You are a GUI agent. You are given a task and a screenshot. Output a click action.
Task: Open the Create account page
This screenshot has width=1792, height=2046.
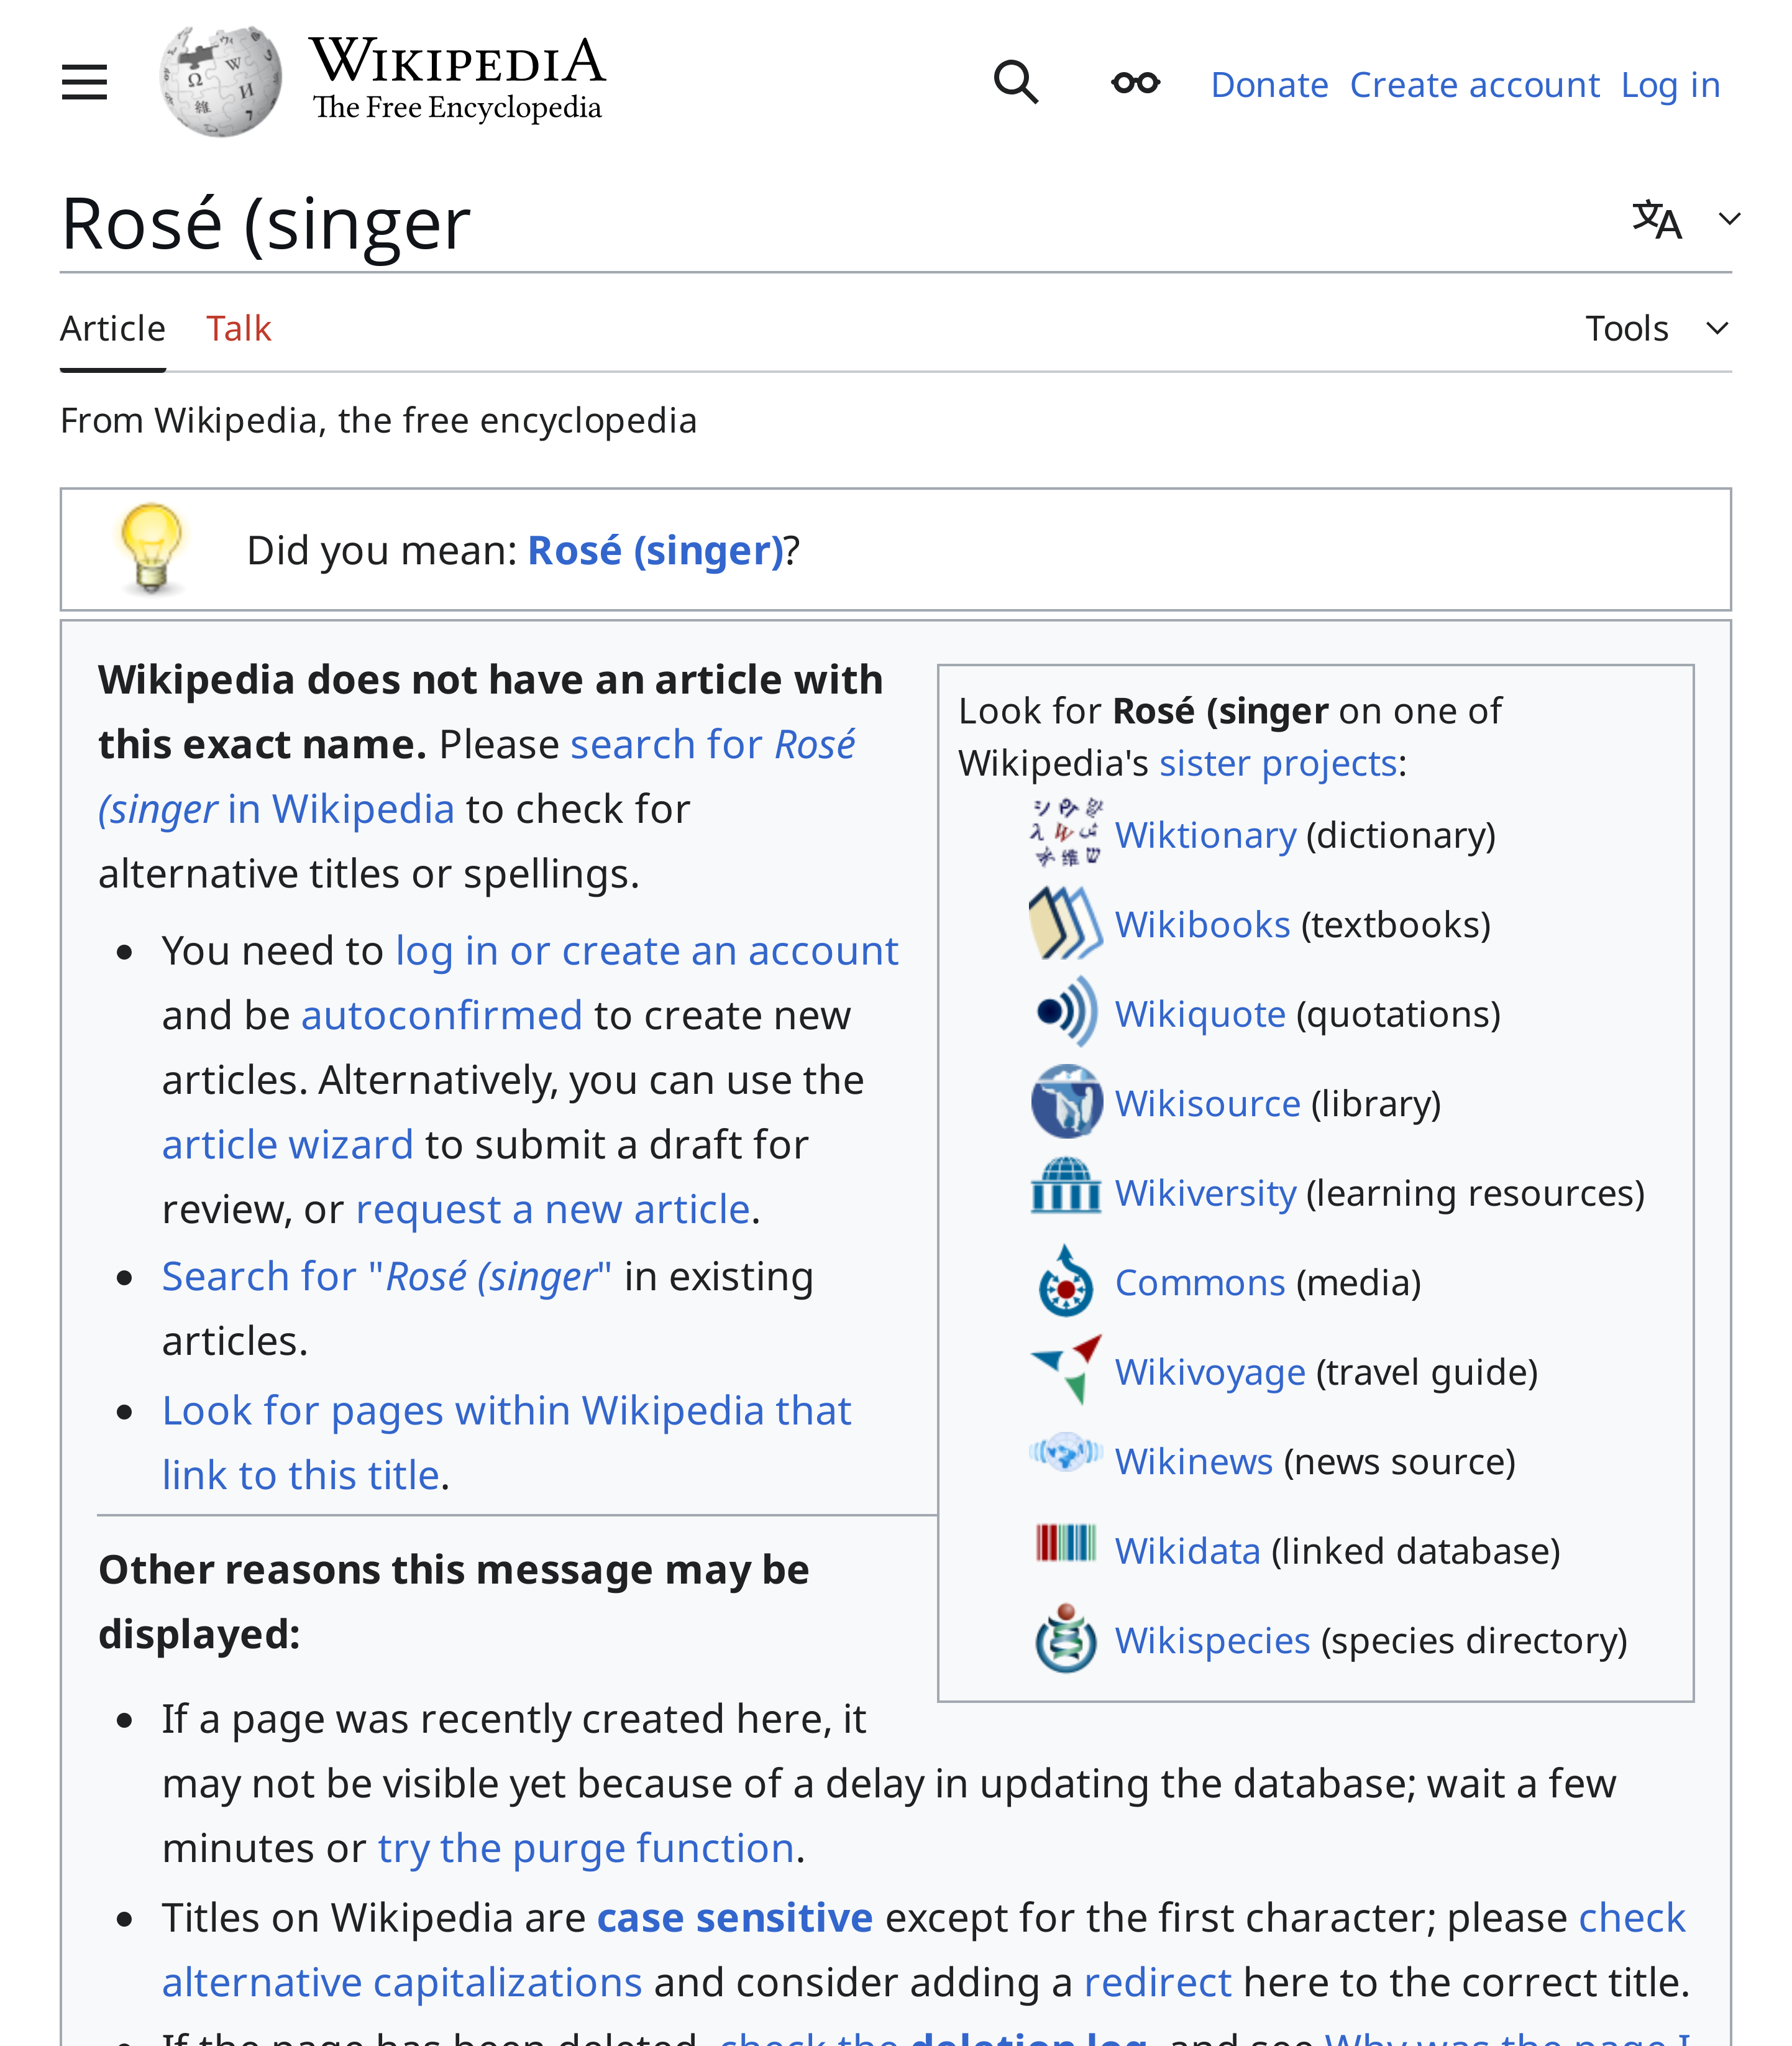(x=1475, y=84)
